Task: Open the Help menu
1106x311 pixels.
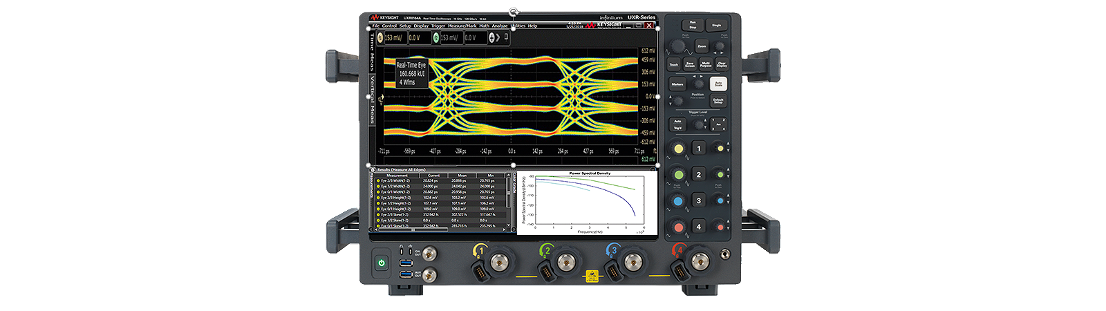Action: point(532,26)
